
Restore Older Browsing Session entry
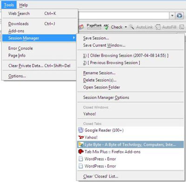[x=131, y=55]
